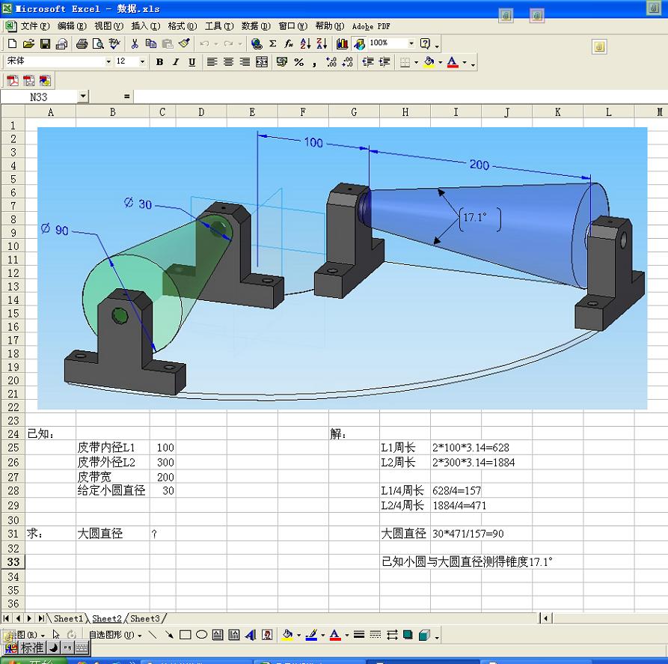
Task: Click the 3-D style icon on Drawing toolbar
Action: click(424, 635)
